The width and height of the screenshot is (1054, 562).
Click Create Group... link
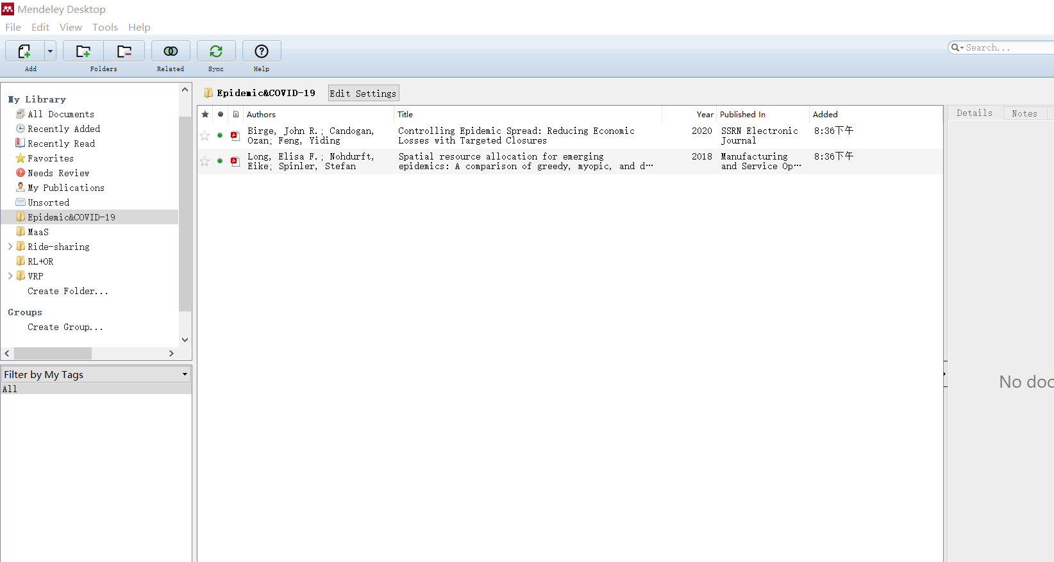(x=65, y=327)
